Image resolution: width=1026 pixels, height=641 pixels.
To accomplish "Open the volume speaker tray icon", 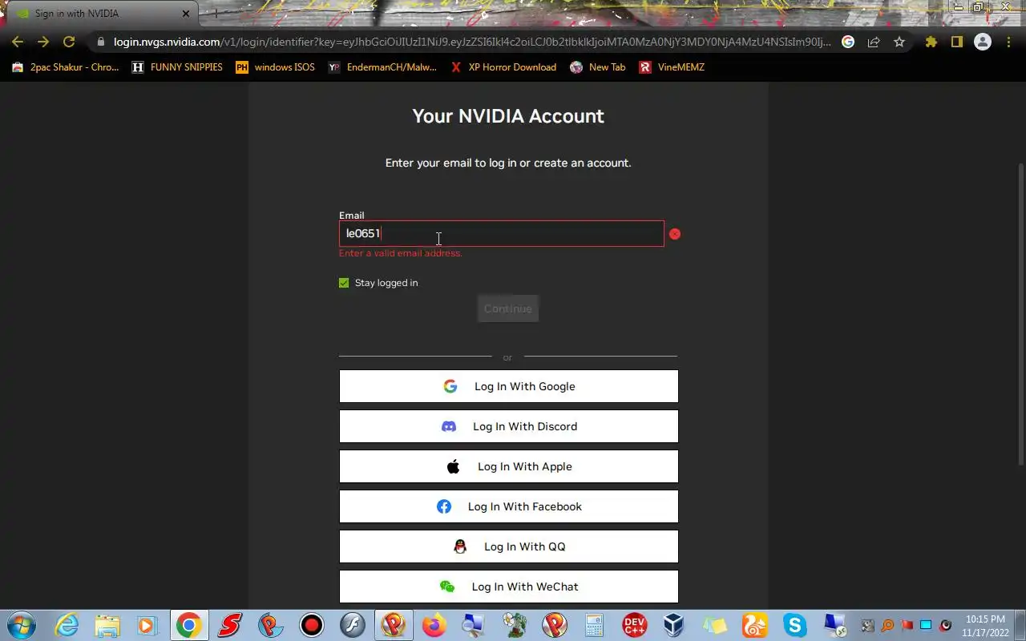I will (945, 626).
